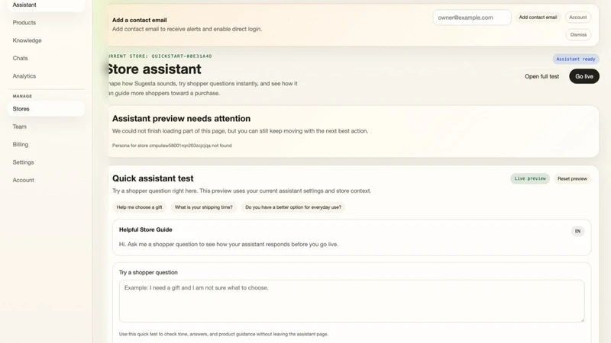This screenshot has width=611, height=343.
Task: Open full test link
Action: click(541, 77)
